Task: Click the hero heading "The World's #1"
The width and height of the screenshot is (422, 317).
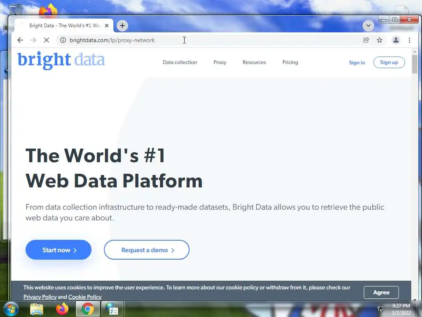Action: tap(95, 156)
